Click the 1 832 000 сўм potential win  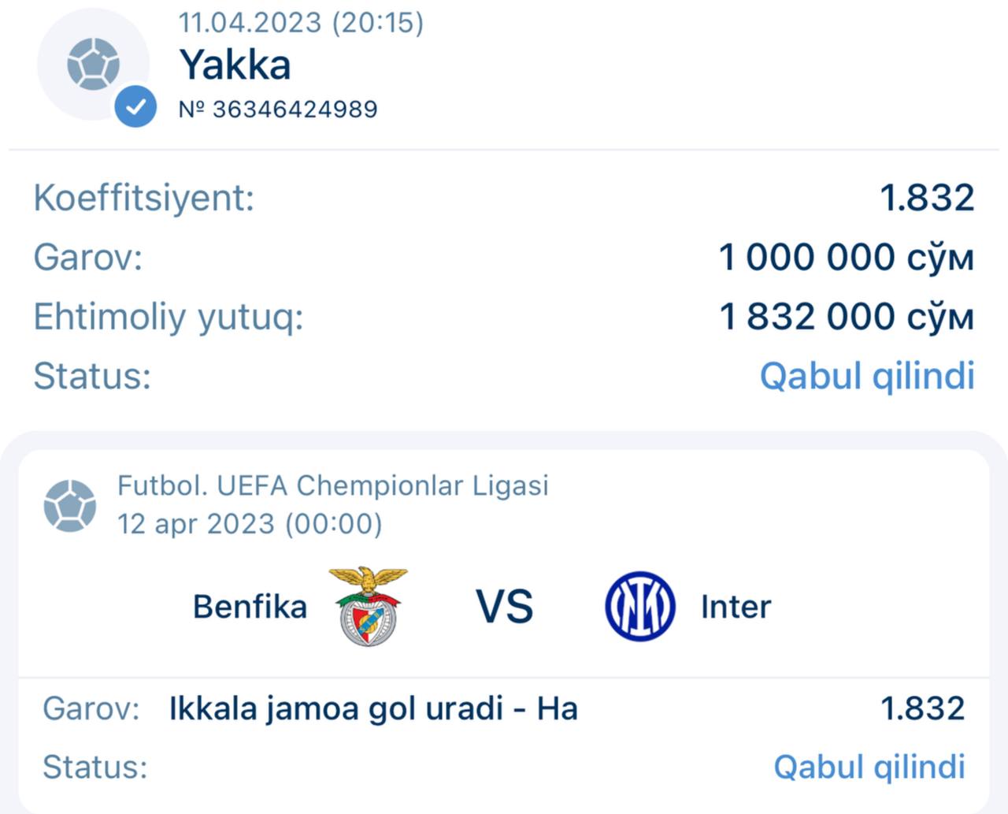pos(846,317)
